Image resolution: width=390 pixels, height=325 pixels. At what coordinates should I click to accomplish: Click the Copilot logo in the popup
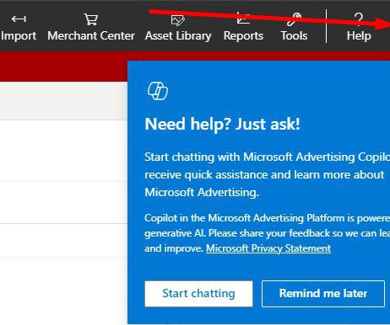click(158, 91)
